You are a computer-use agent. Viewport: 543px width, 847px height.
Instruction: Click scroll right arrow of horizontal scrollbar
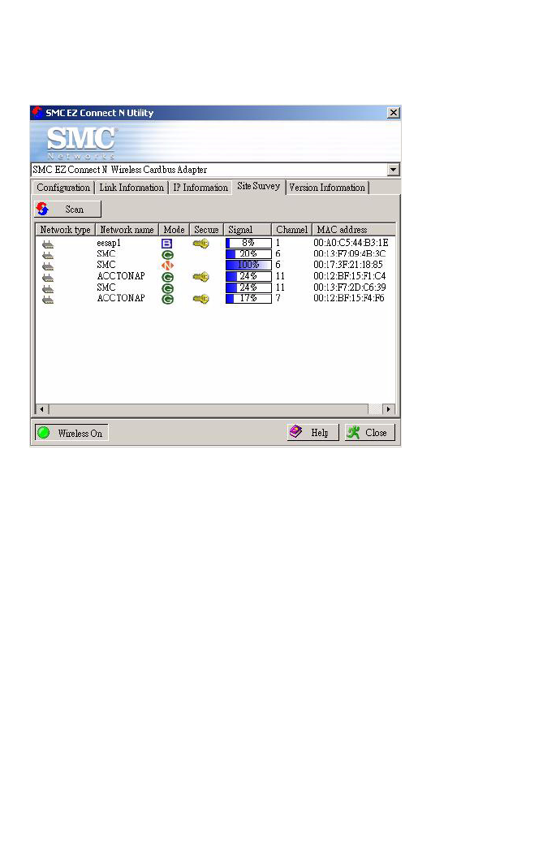(388, 409)
